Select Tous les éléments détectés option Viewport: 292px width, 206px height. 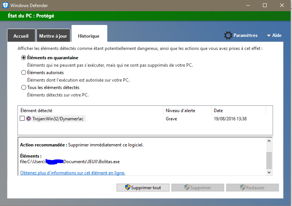[23, 87]
